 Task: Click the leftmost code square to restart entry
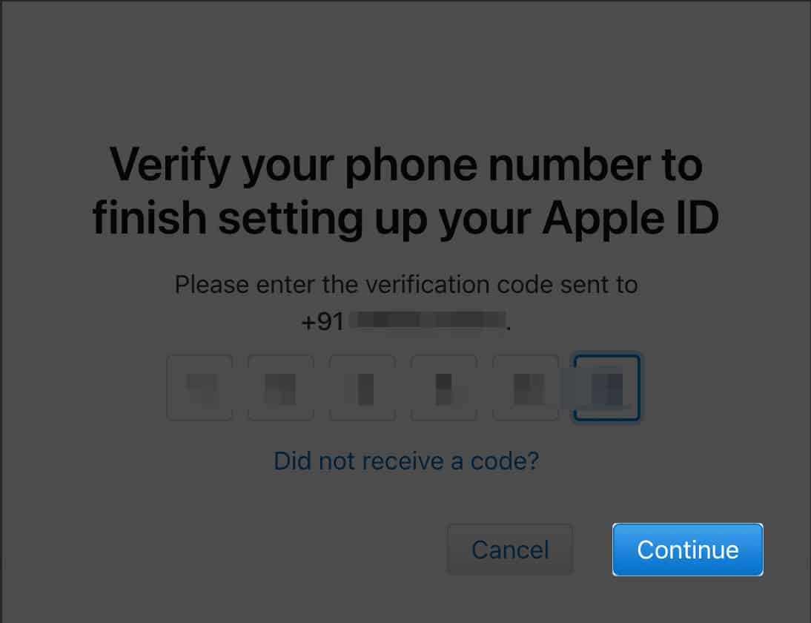[199, 387]
